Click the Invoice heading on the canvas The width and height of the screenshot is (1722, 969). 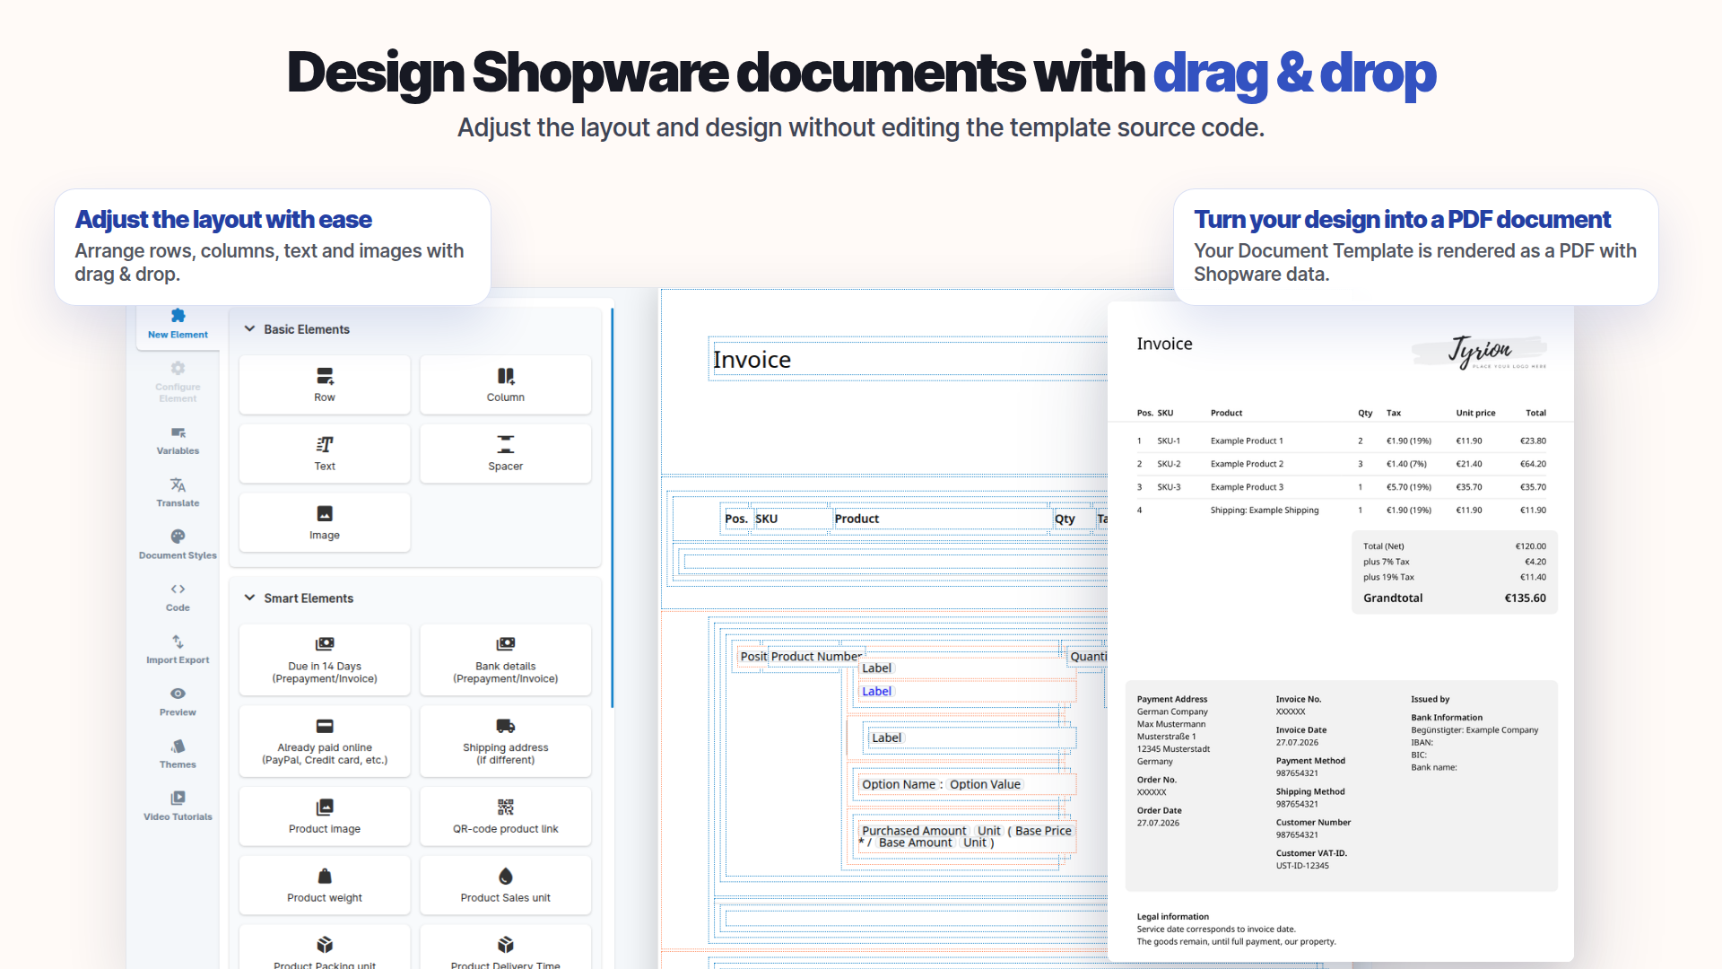tap(752, 360)
